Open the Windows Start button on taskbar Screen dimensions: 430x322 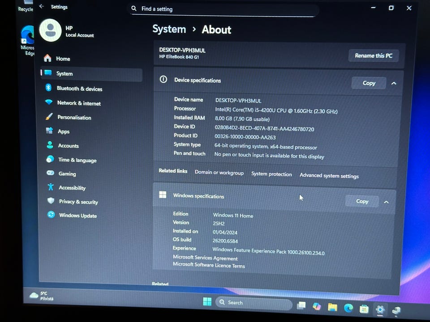(x=207, y=301)
